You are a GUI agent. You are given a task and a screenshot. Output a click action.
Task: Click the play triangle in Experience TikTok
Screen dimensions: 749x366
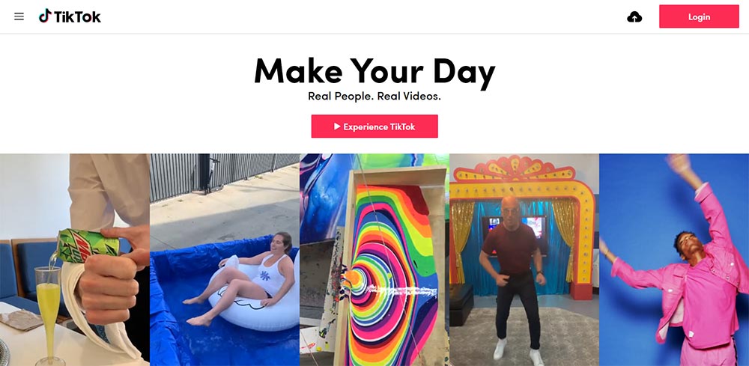point(337,126)
